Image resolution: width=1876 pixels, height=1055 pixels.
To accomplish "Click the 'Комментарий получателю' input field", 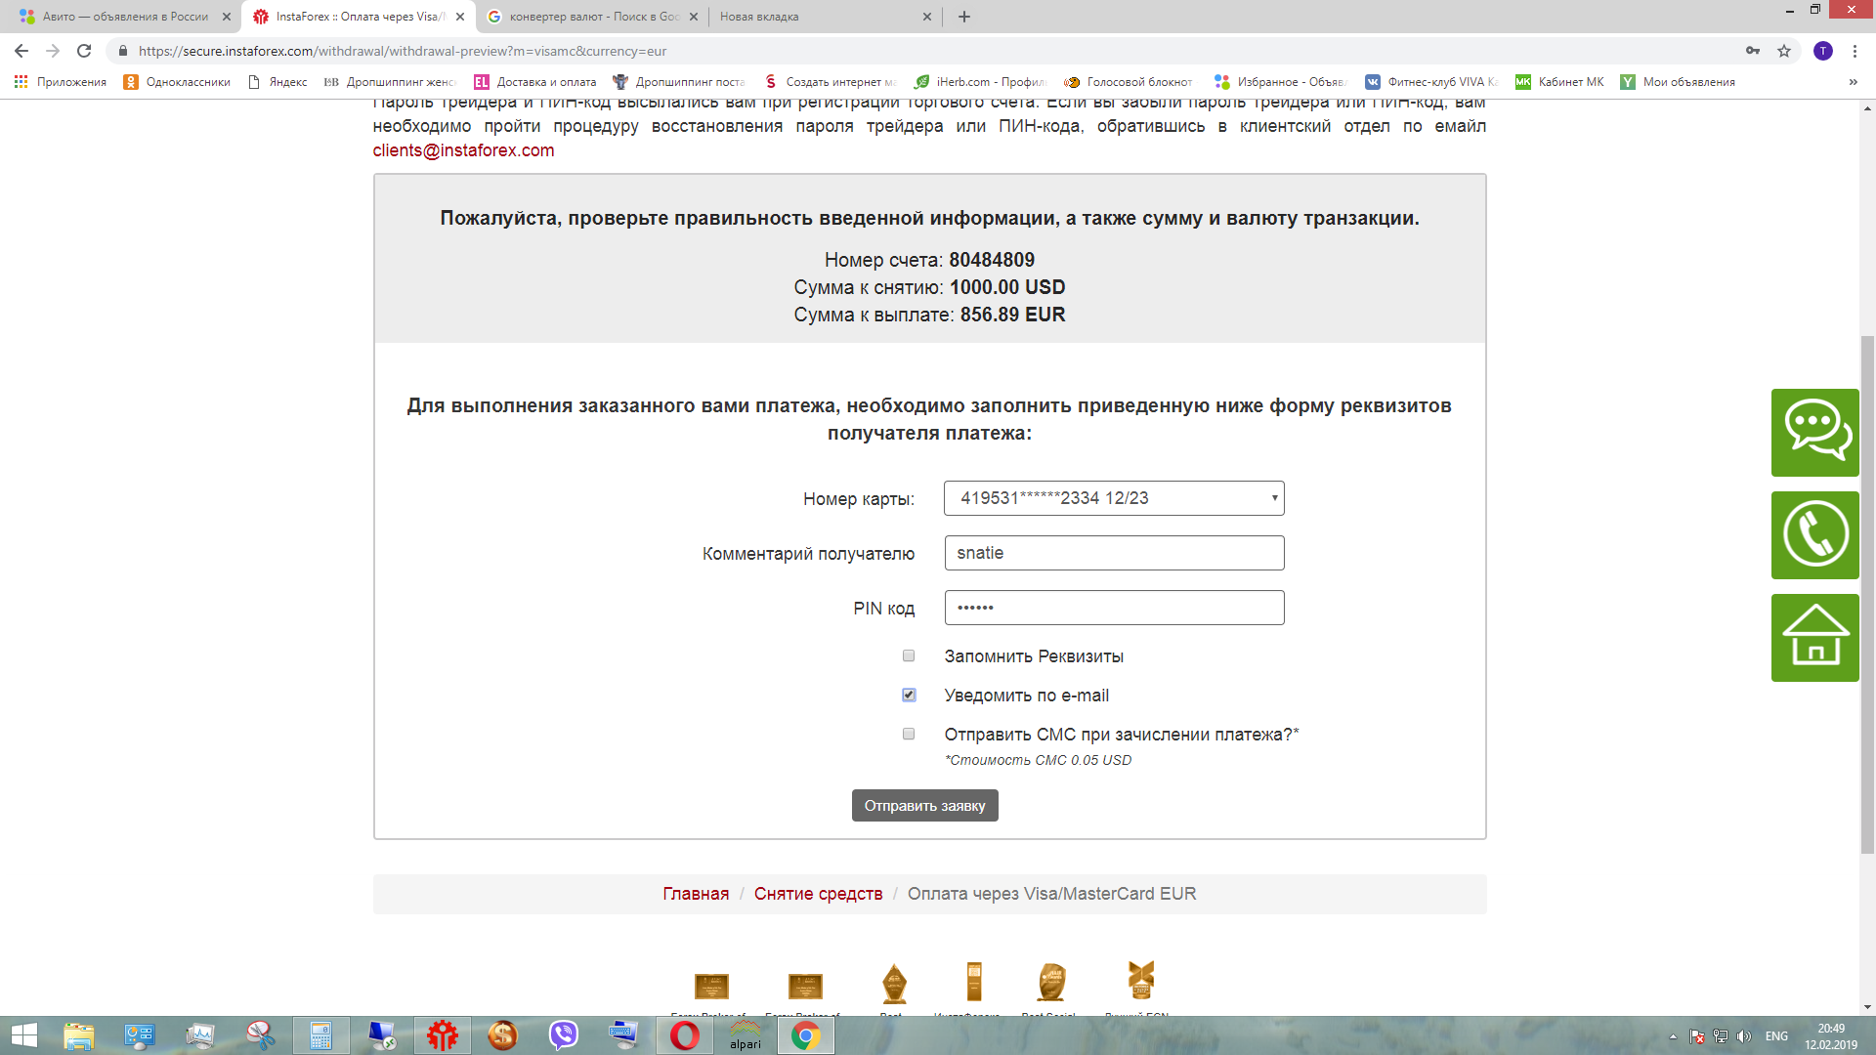I will (x=1114, y=553).
